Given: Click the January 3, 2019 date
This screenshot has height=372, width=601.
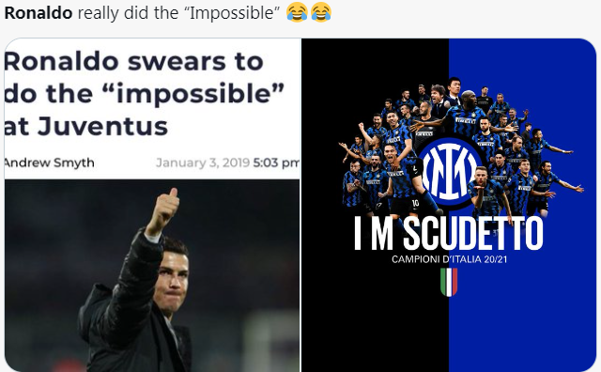Looking at the screenshot, I should tap(203, 163).
